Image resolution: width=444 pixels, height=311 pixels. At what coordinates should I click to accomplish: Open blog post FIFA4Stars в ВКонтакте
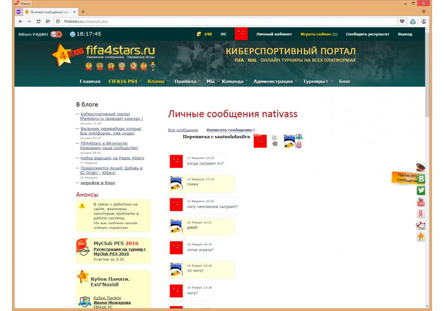109,146
